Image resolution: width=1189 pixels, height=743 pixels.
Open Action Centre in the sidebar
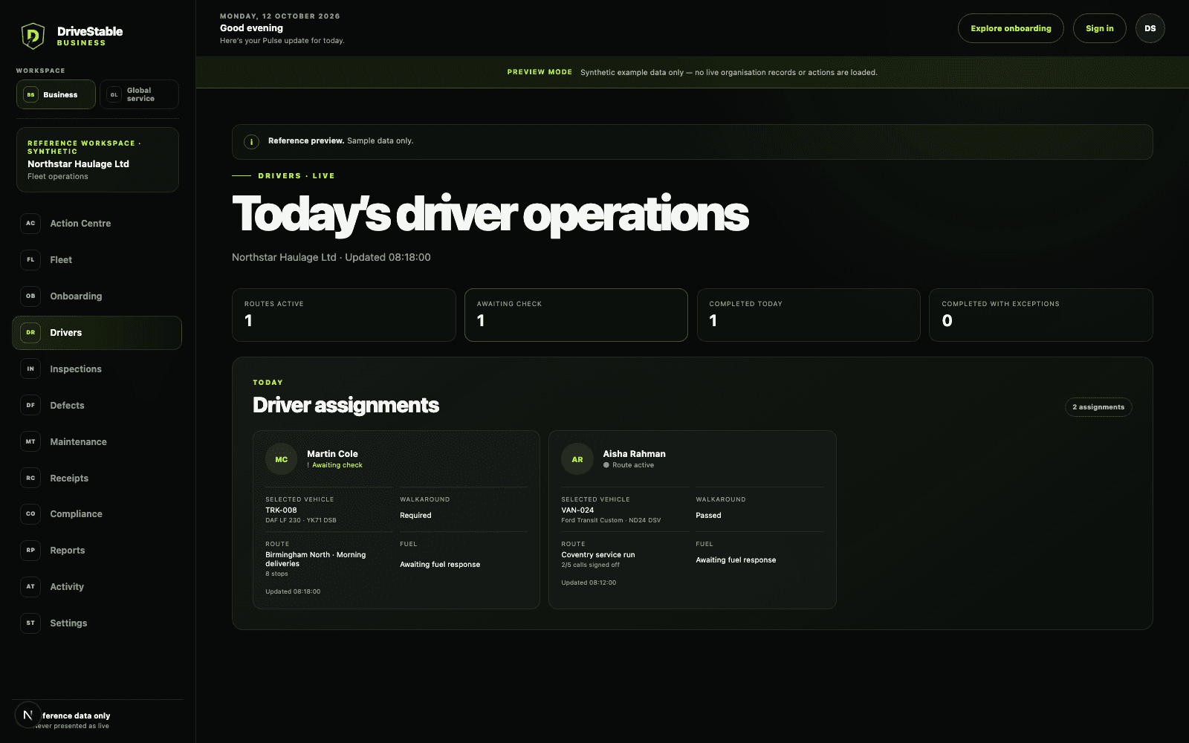97,223
